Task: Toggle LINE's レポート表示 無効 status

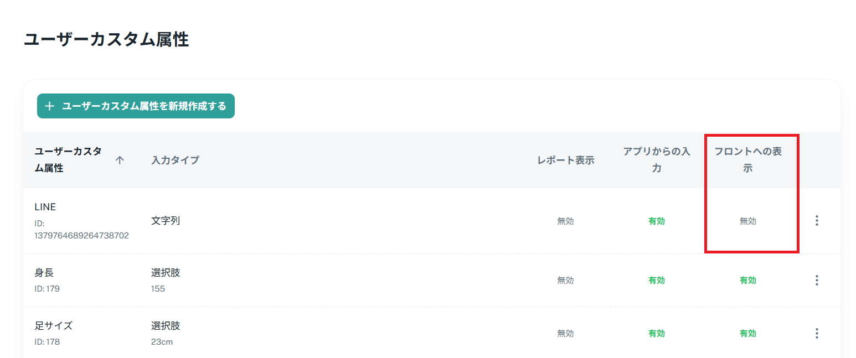Action: click(x=565, y=221)
